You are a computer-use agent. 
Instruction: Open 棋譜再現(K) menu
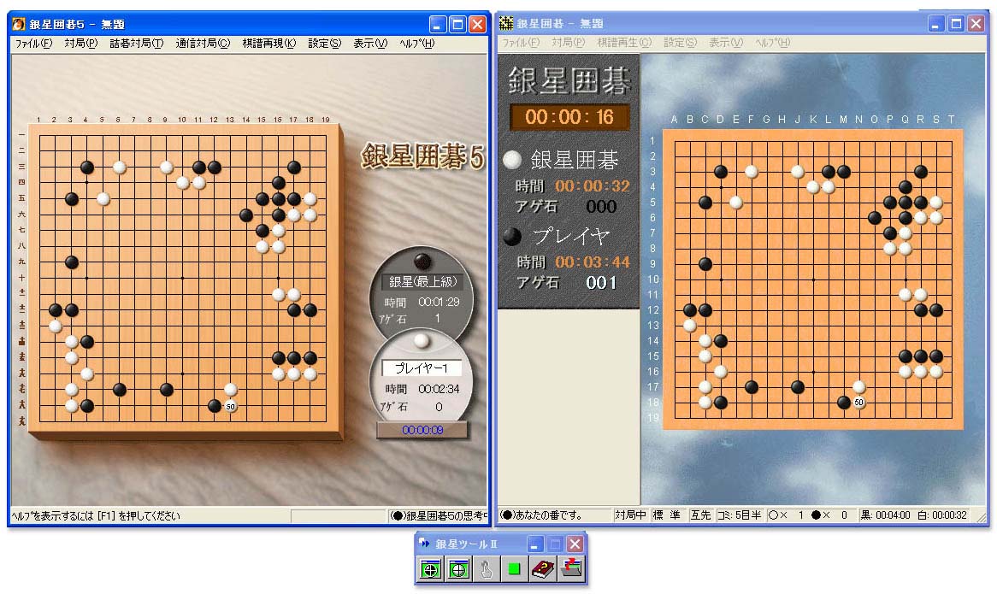point(269,44)
